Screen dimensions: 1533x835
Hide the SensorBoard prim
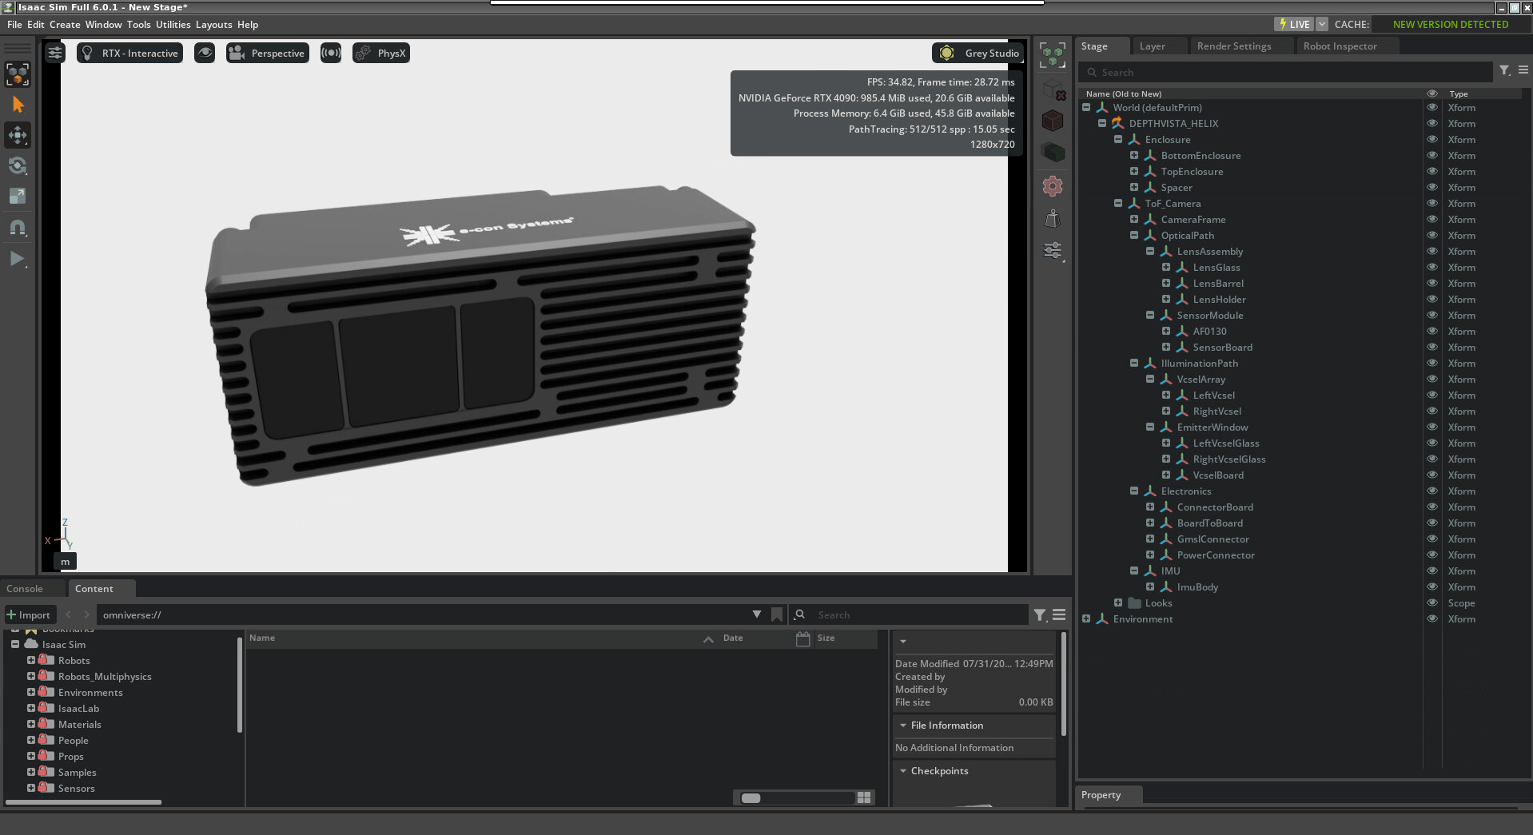(x=1432, y=348)
